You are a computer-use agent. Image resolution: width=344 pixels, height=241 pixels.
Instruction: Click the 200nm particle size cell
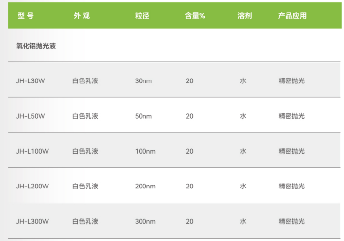145,186
